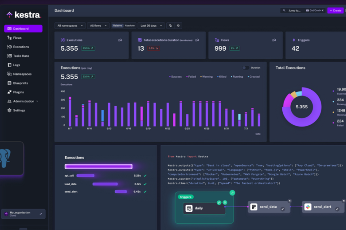Screen dimensions: 346x230
Task: Click the Total Executions donut chart
Action: [302, 107]
